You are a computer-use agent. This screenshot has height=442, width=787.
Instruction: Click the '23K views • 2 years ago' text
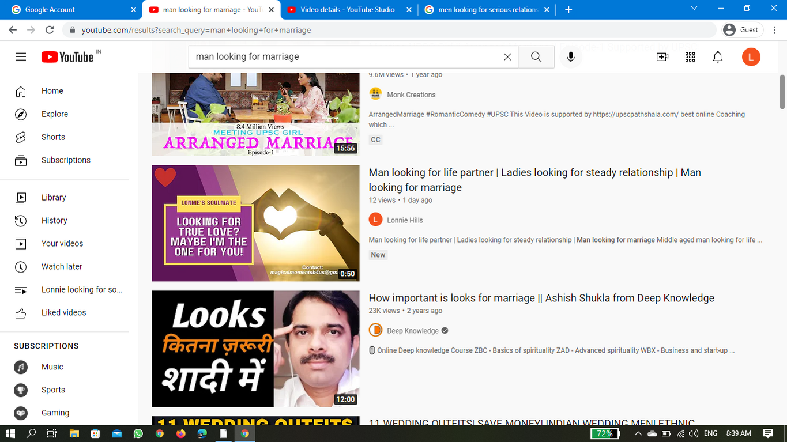(406, 311)
